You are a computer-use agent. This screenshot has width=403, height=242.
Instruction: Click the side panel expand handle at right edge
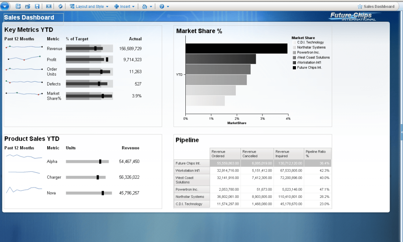tap(402, 132)
